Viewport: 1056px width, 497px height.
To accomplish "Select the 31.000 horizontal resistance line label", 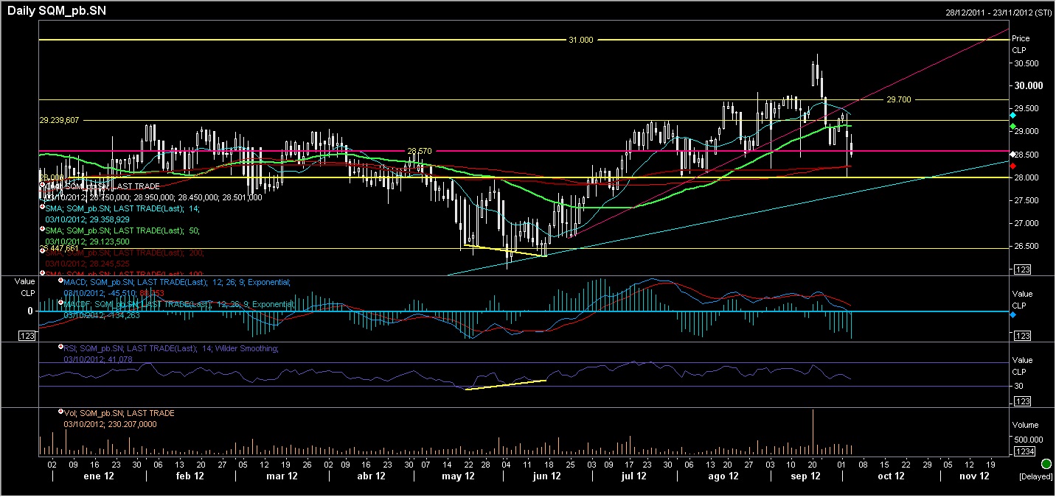I will [580, 40].
